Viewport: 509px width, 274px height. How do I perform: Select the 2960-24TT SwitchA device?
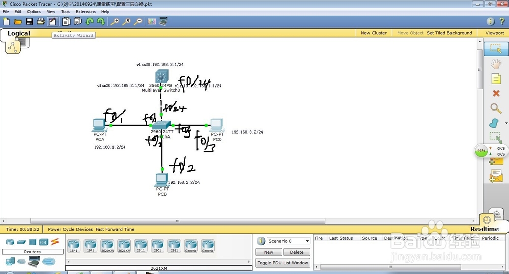click(161, 125)
